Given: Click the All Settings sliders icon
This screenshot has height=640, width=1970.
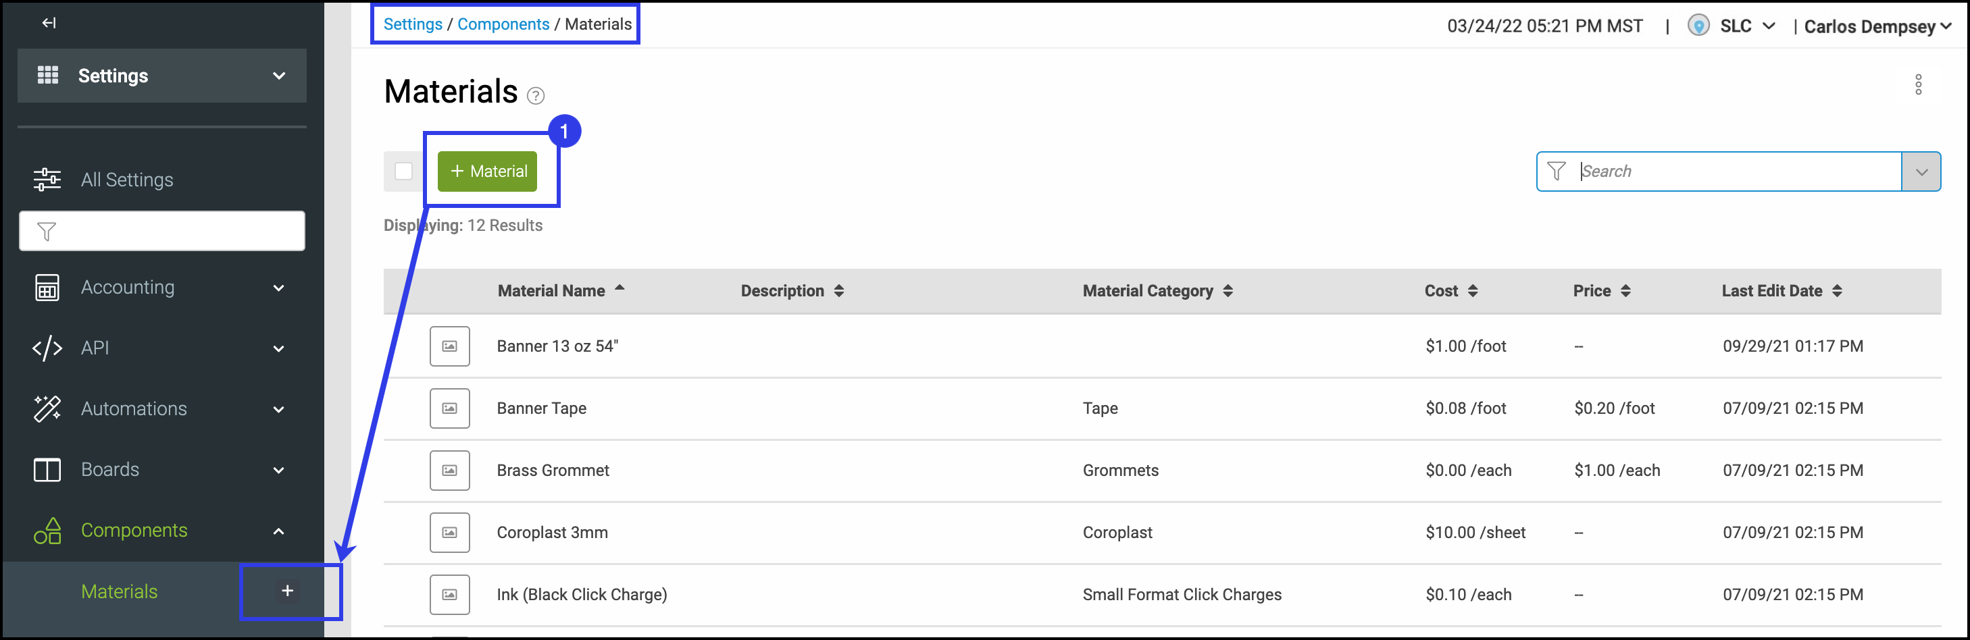Looking at the screenshot, I should (47, 180).
